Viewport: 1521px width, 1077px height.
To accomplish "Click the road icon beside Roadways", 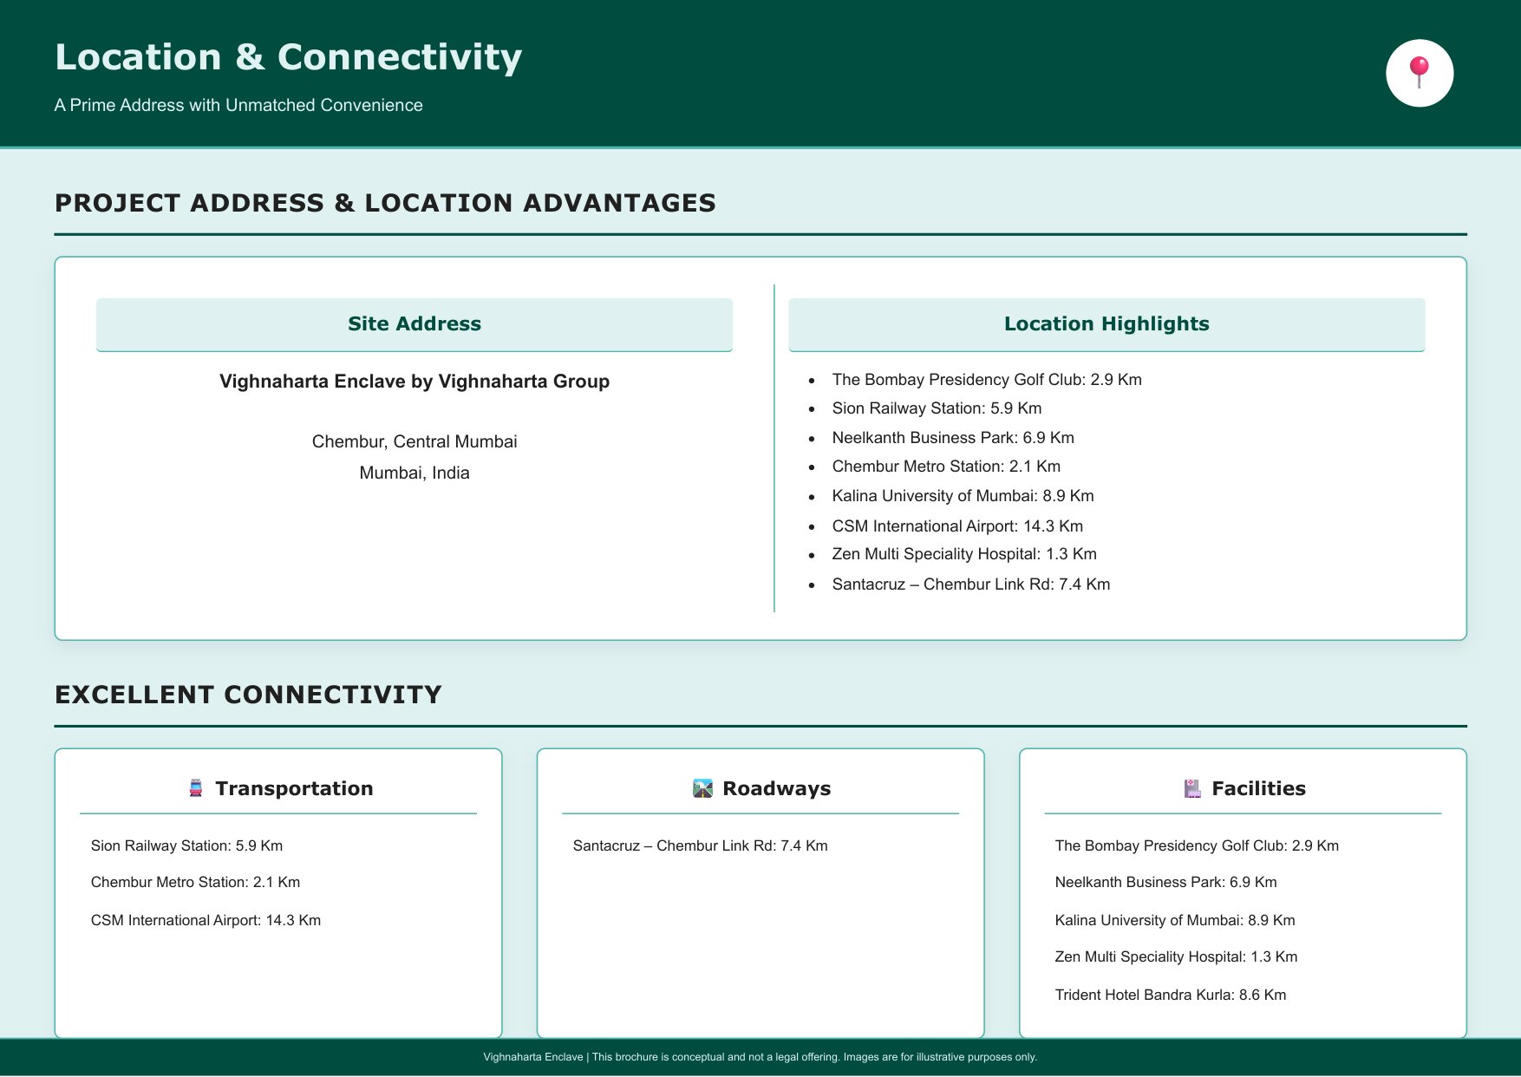I will point(702,788).
